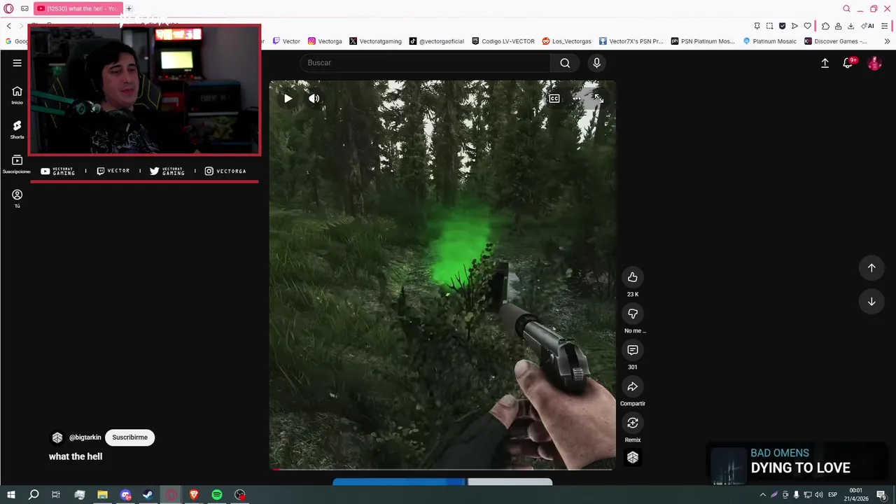The image size is (896, 504).
Task: Open Windows taskbar search
Action: (x=33, y=495)
